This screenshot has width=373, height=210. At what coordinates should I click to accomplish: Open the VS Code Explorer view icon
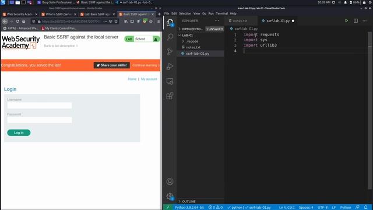170,23
